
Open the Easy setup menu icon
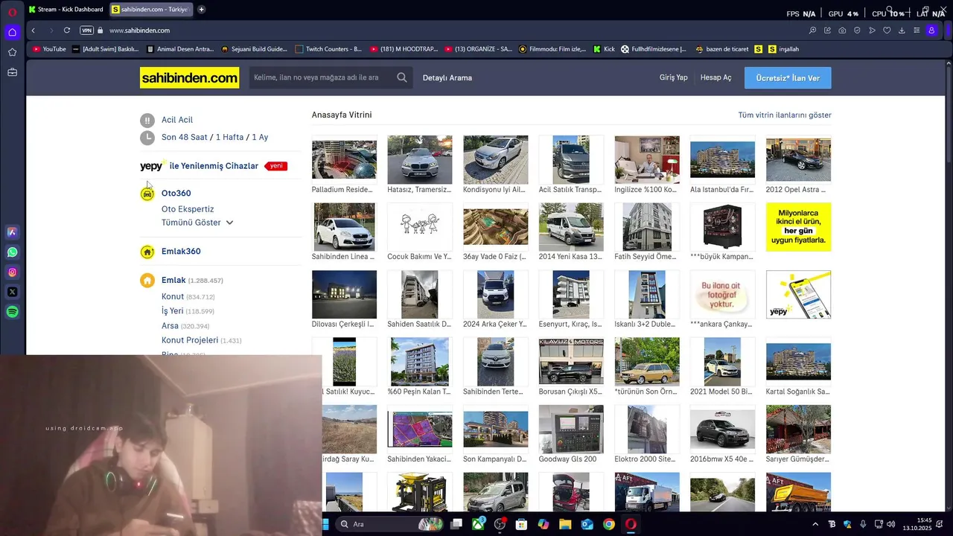917,31
